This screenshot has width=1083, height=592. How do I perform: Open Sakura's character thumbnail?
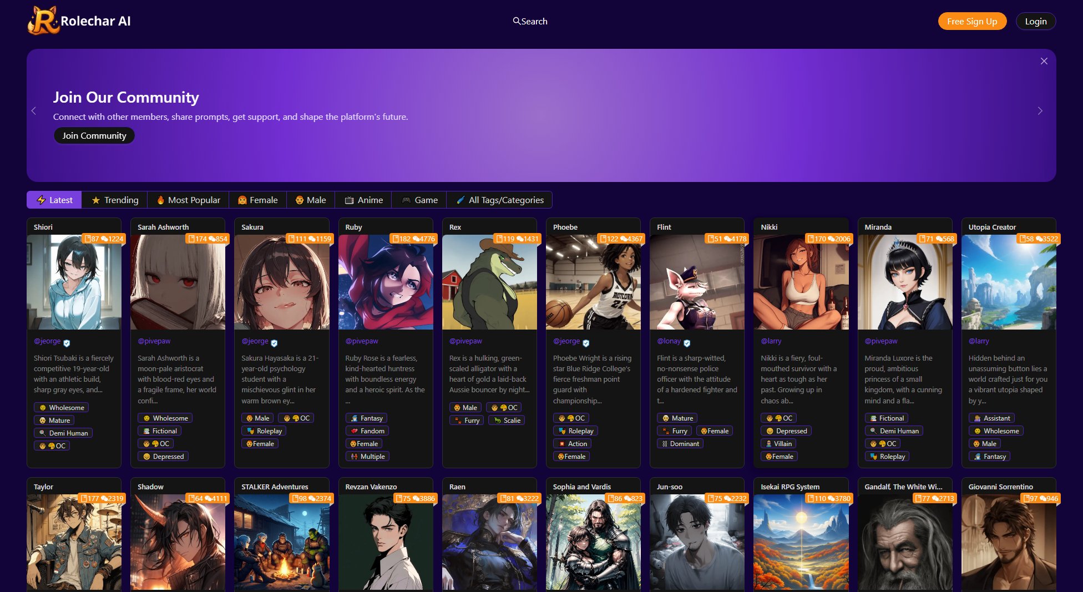point(281,283)
